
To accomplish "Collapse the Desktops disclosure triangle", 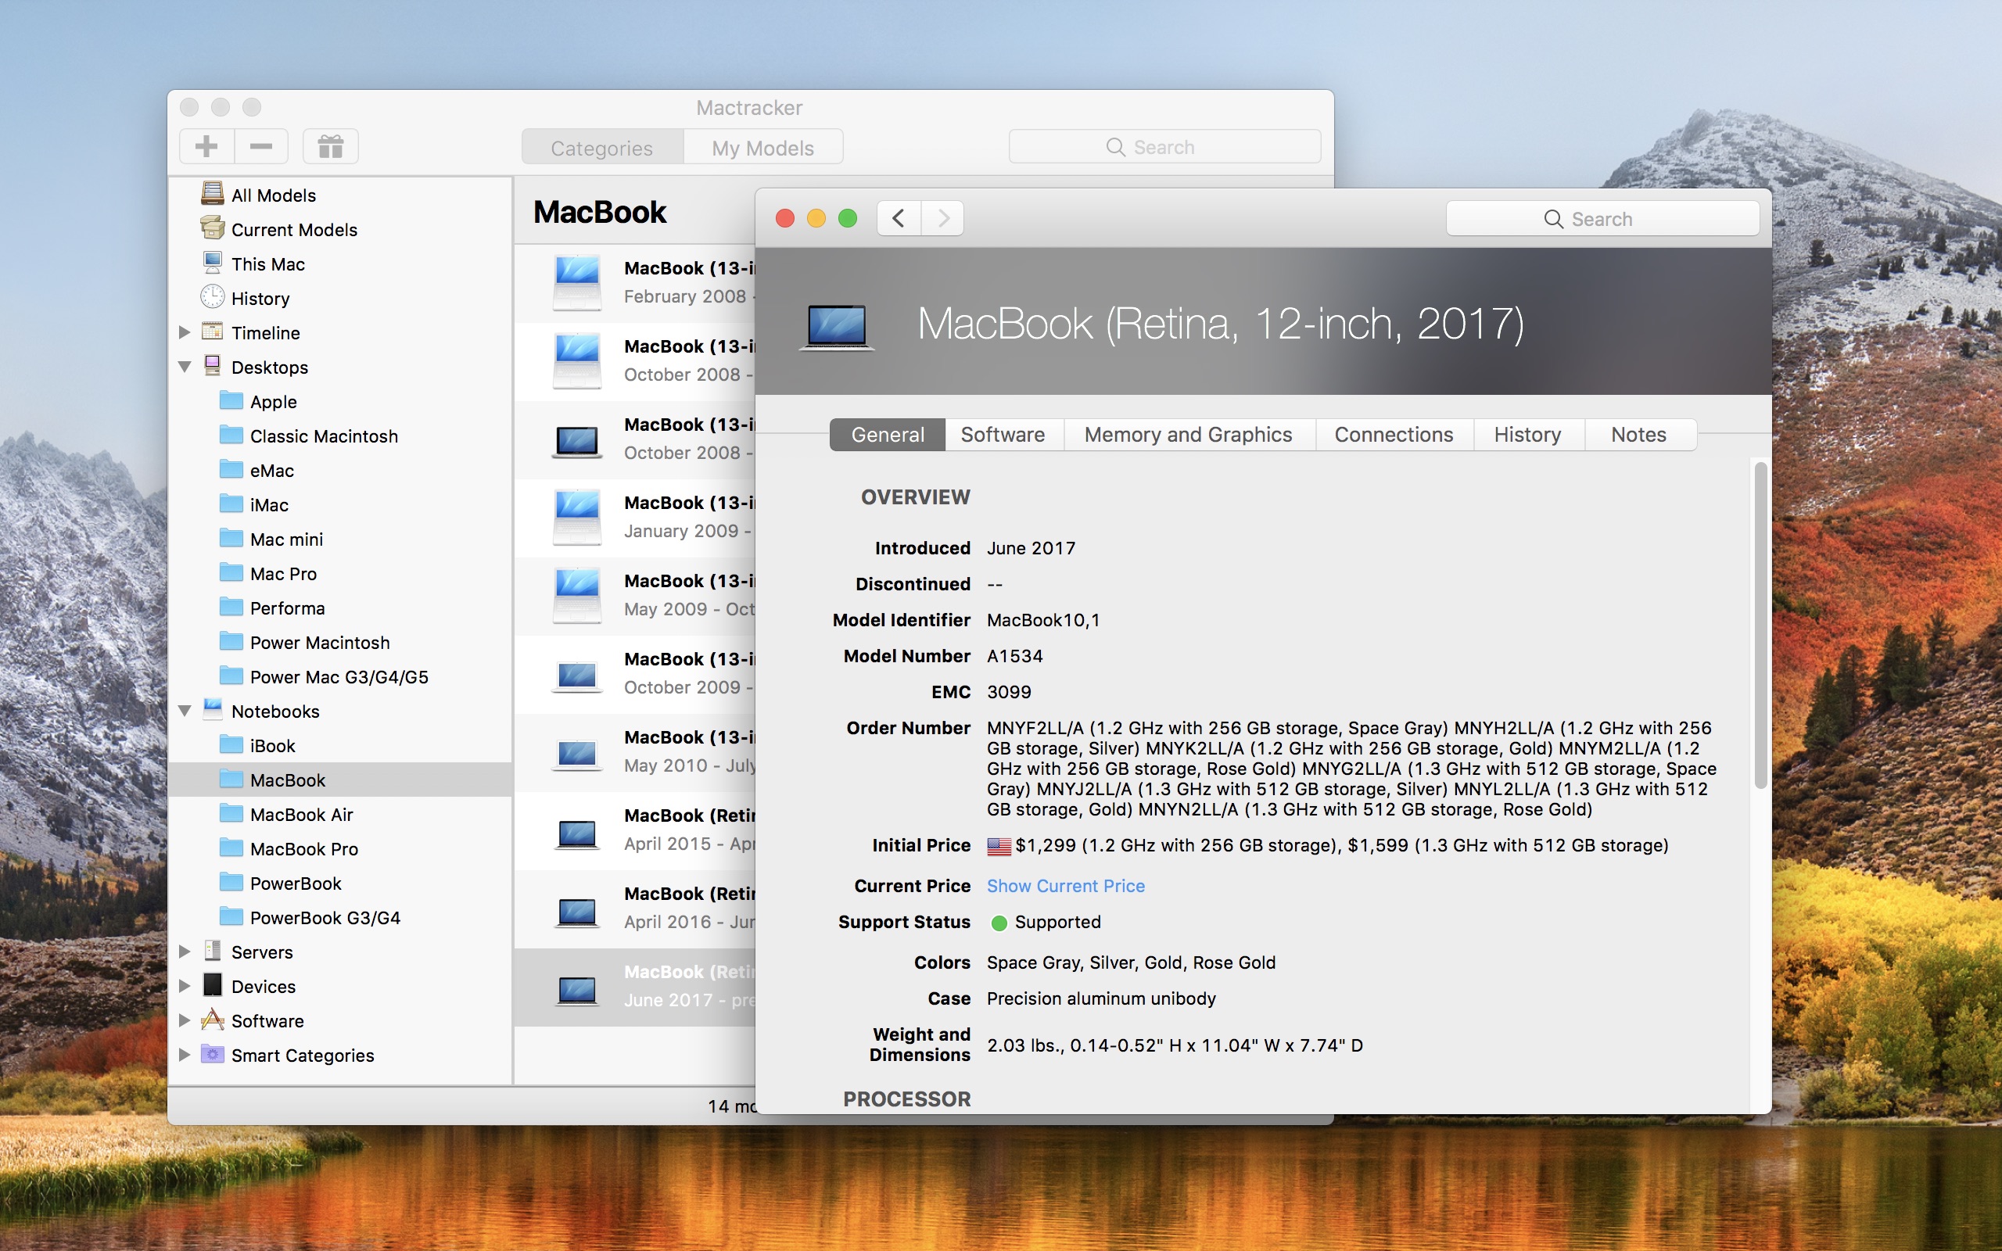I will 185,367.
